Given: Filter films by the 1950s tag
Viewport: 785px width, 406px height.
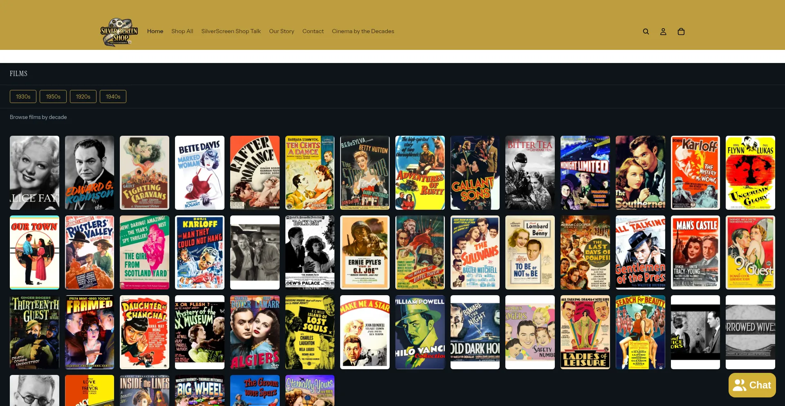Looking at the screenshot, I should click(x=53, y=96).
